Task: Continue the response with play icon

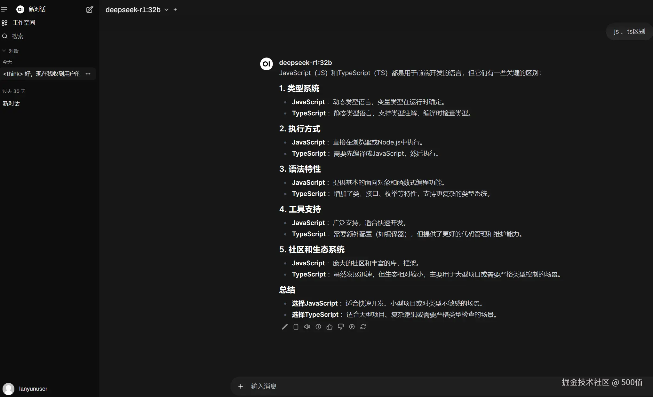Action: tap(352, 327)
